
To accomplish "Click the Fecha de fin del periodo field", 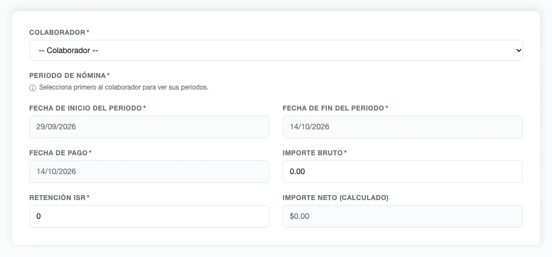I will pos(402,127).
